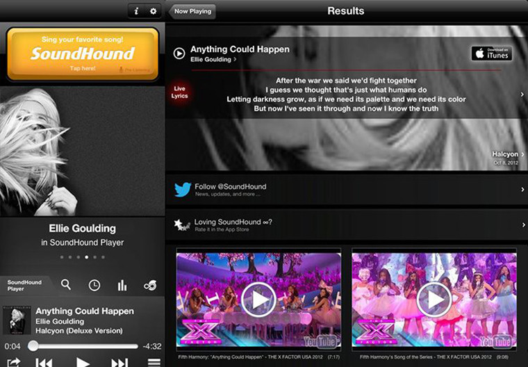528x367 pixels.
Task: Open the SoundHound infinity logo tab
Action: tap(150, 286)
